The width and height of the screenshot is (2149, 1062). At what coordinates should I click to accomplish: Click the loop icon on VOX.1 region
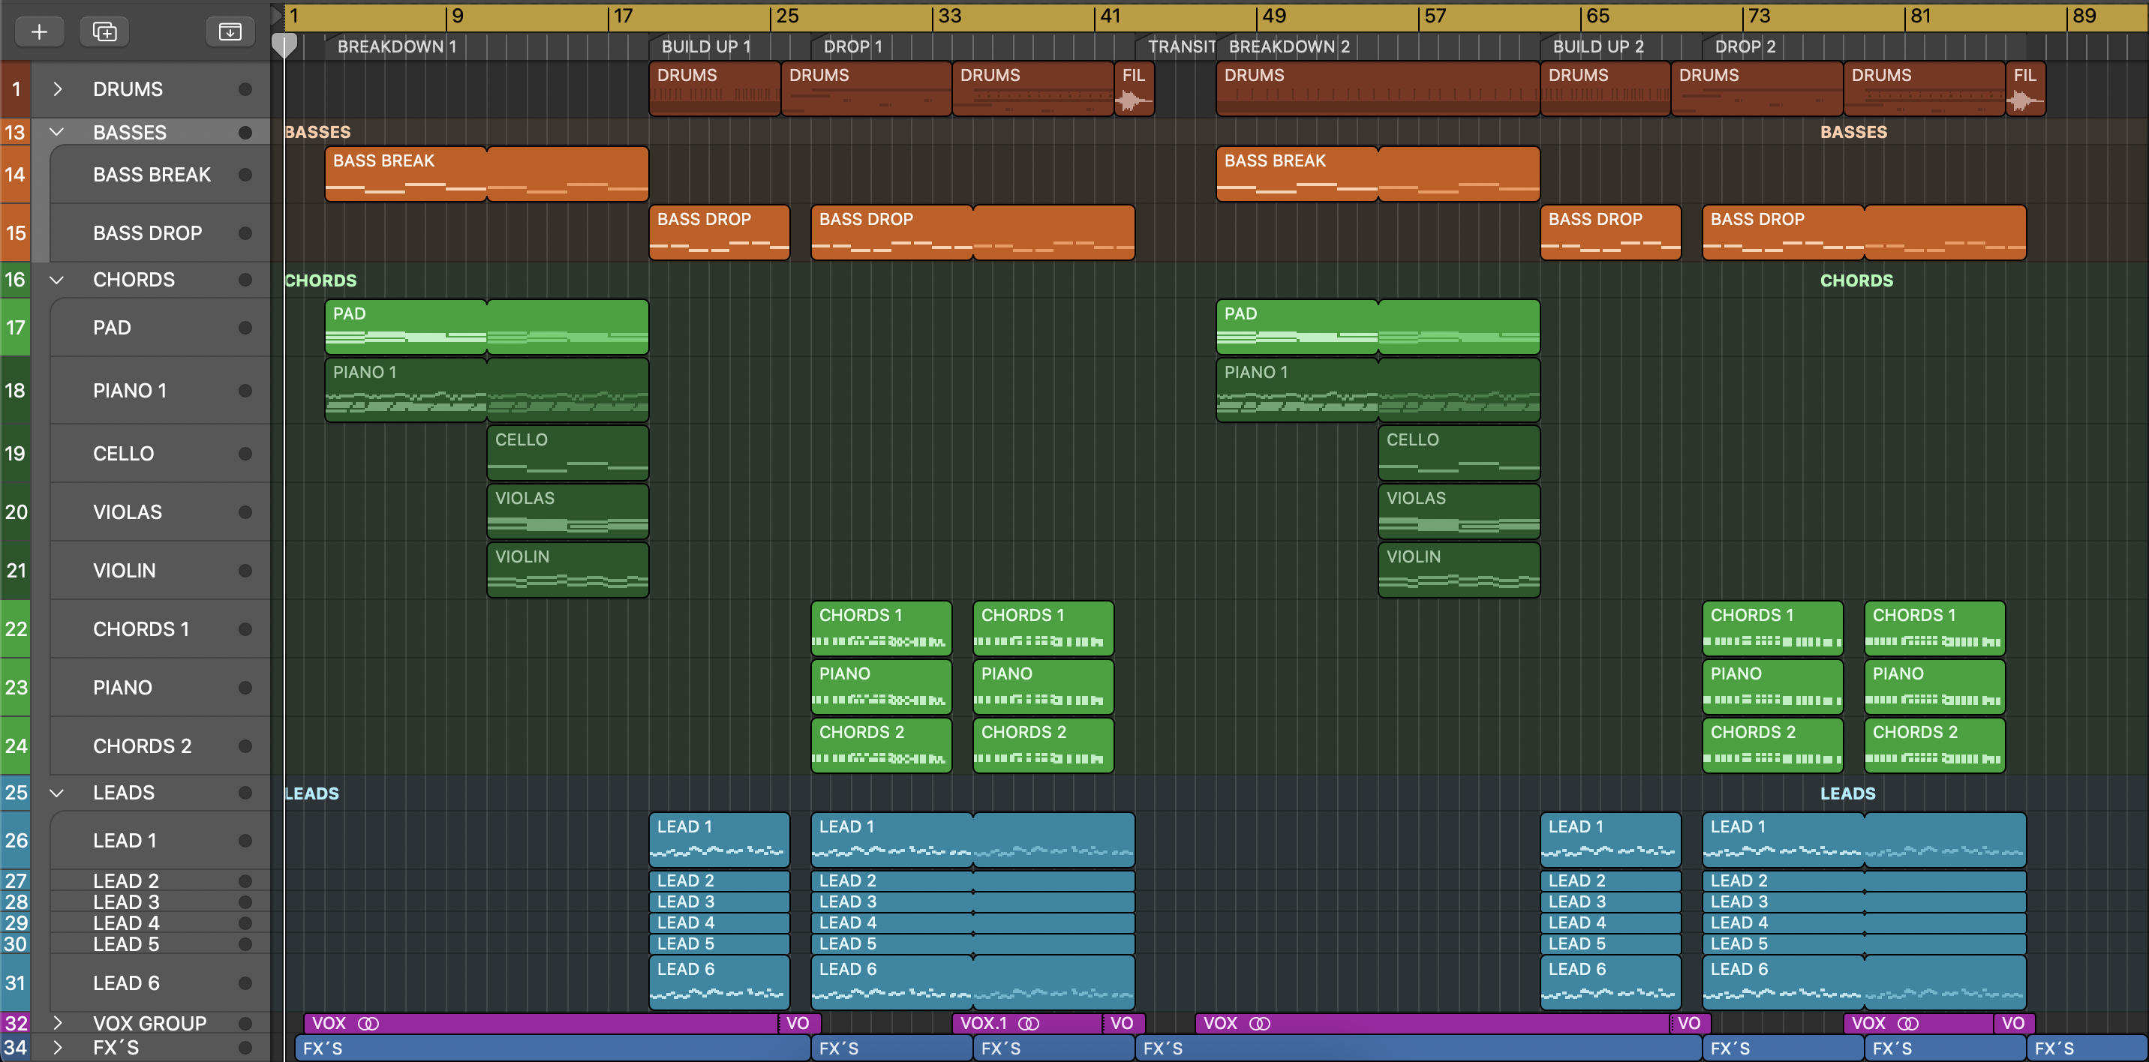(x=1029, y=1023)
